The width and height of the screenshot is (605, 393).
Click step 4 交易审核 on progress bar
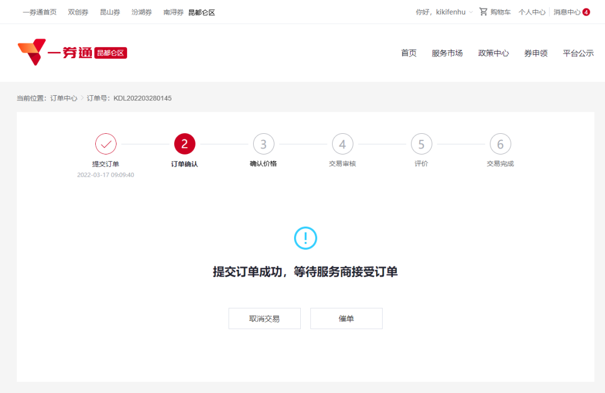click(x=342, y=144)
